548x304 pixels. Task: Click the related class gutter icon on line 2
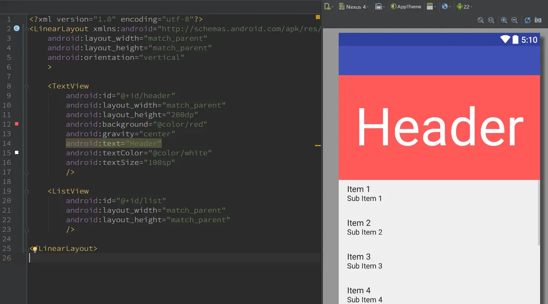(17, 28)
